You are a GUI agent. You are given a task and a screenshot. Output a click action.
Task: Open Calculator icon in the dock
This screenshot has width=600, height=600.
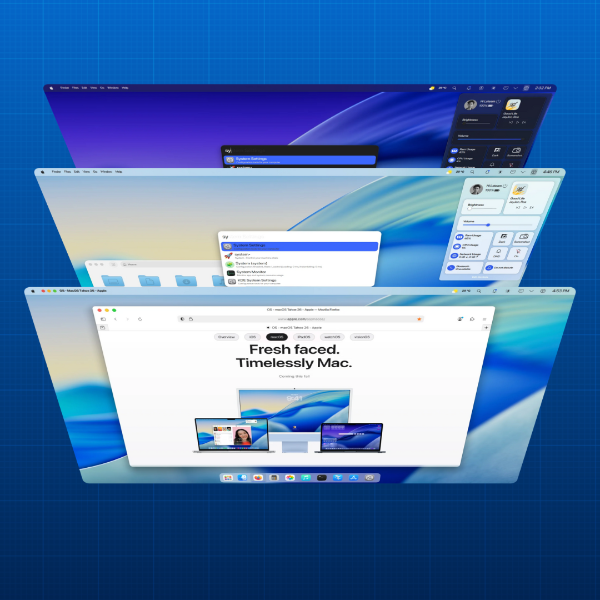(x=274, y=478)
